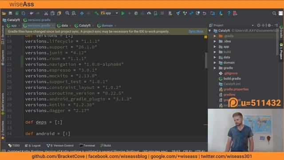Click scroll-from-source target icon in Project panel

point(259,25)
